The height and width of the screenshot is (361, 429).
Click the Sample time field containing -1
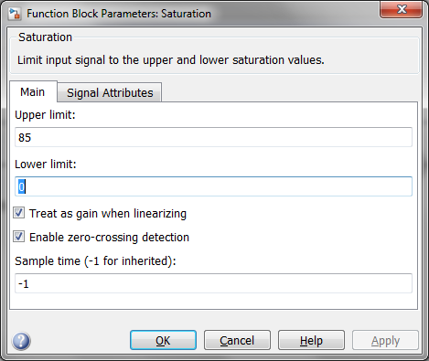pyautogui.click(x=213, y=283)
